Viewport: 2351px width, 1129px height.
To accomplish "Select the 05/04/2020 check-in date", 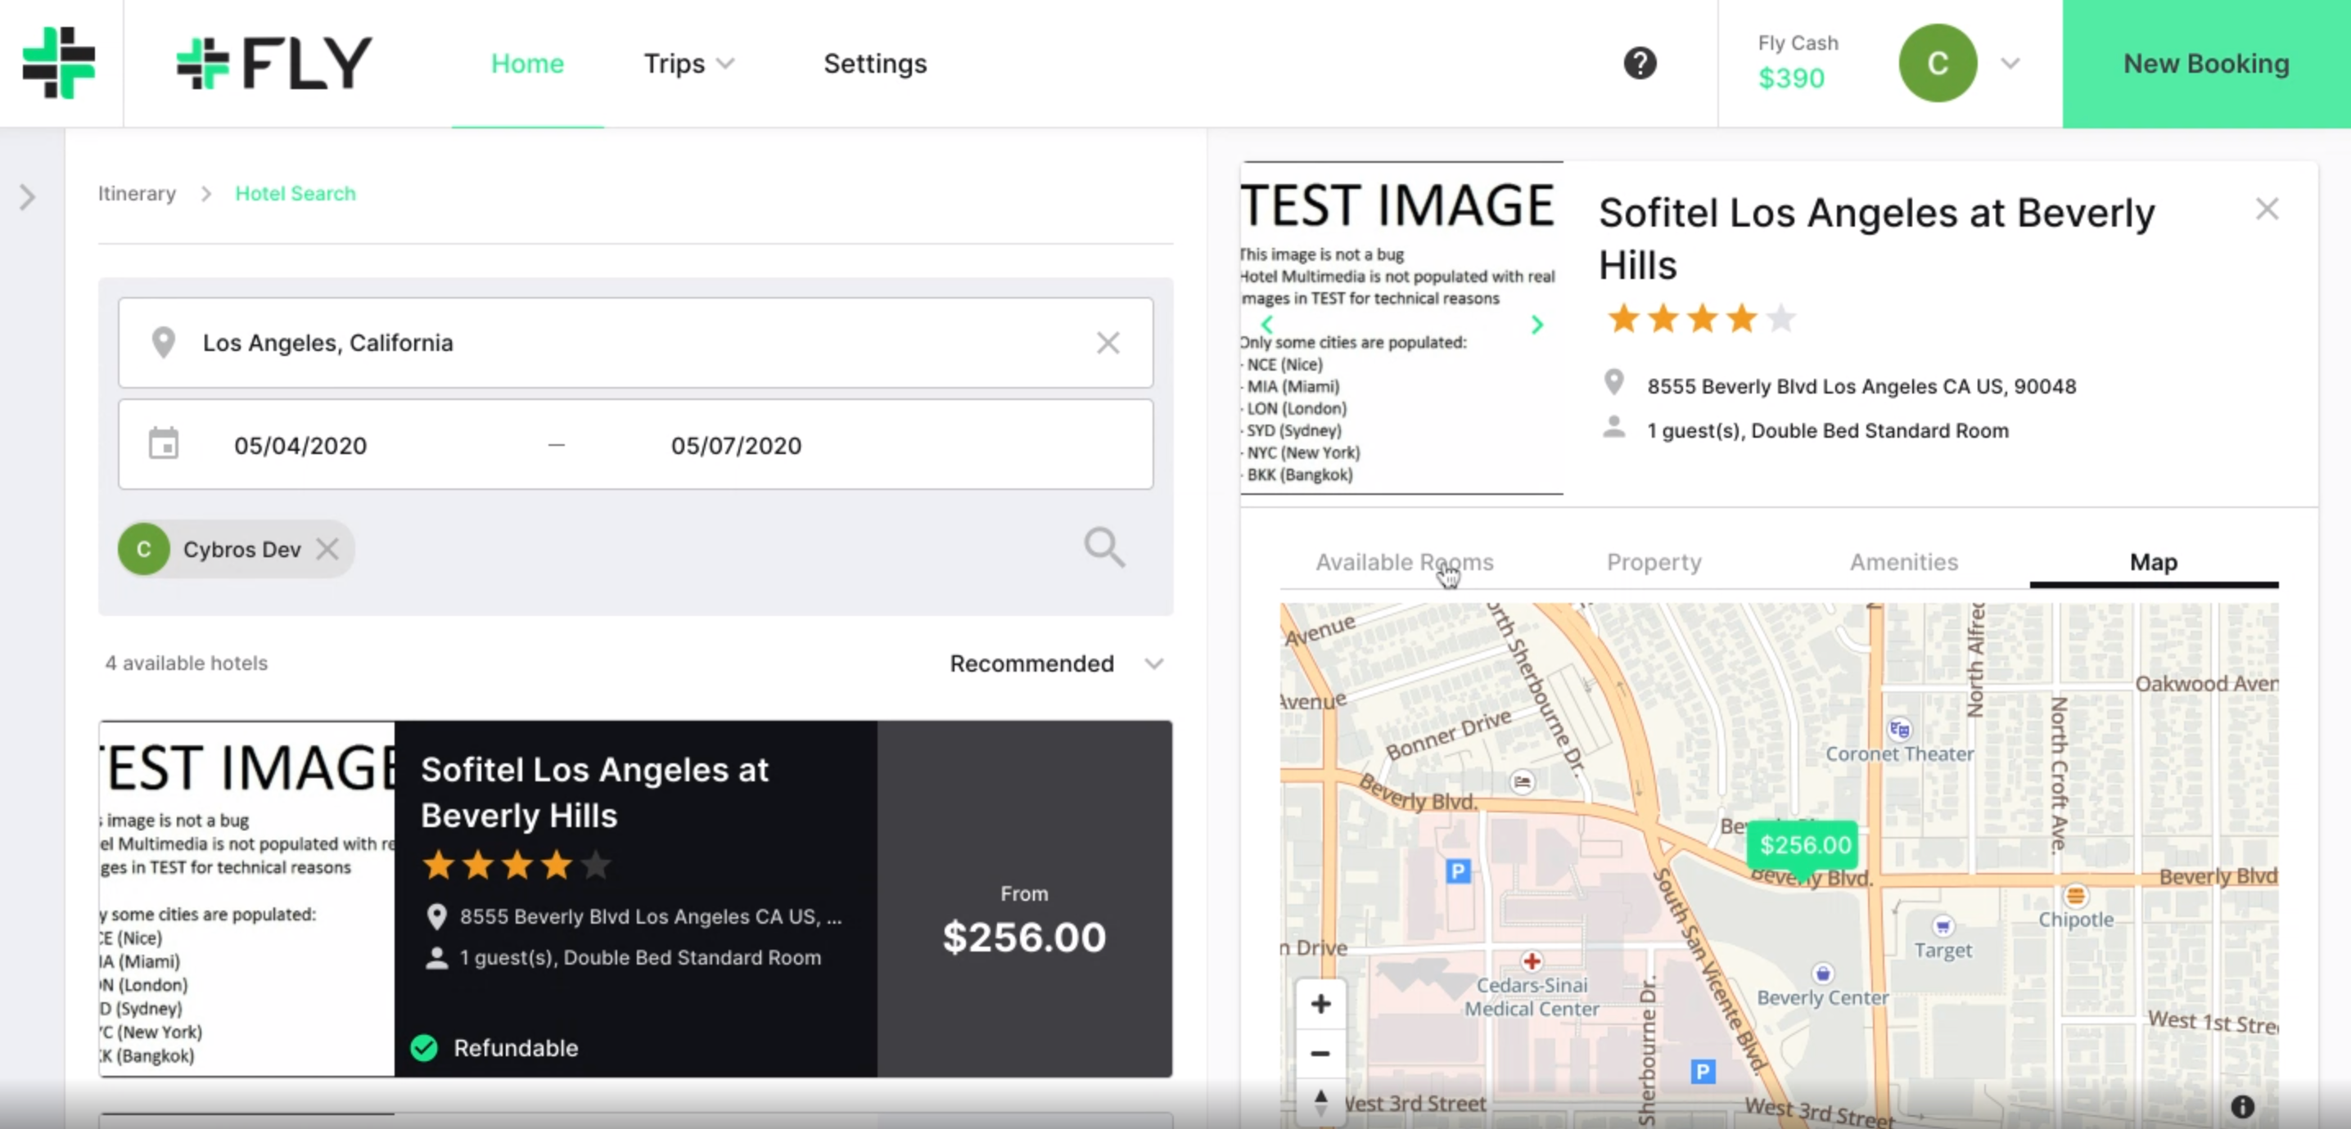I will (300, 445).
